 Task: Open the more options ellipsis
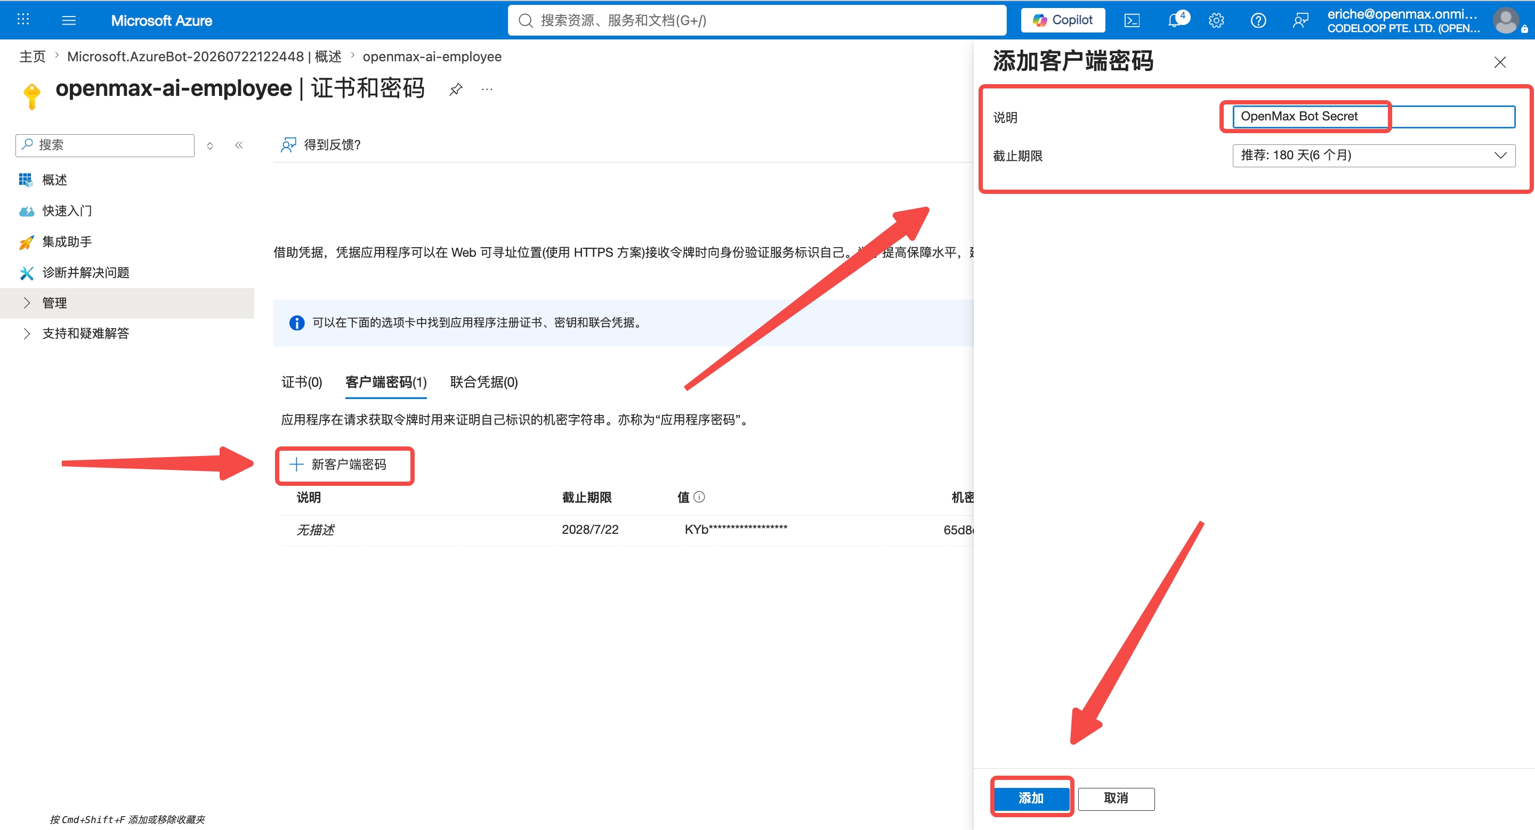pos(487,89)
